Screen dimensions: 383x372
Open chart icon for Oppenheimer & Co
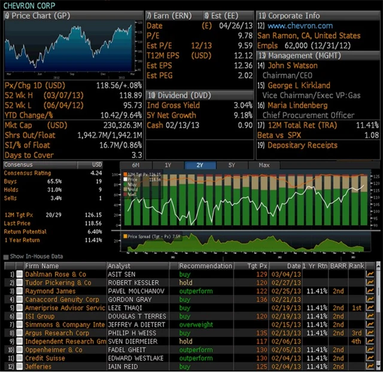(x=370, y=350)
